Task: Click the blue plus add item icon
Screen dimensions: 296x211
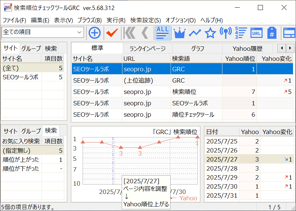Action: click(95, 33)
